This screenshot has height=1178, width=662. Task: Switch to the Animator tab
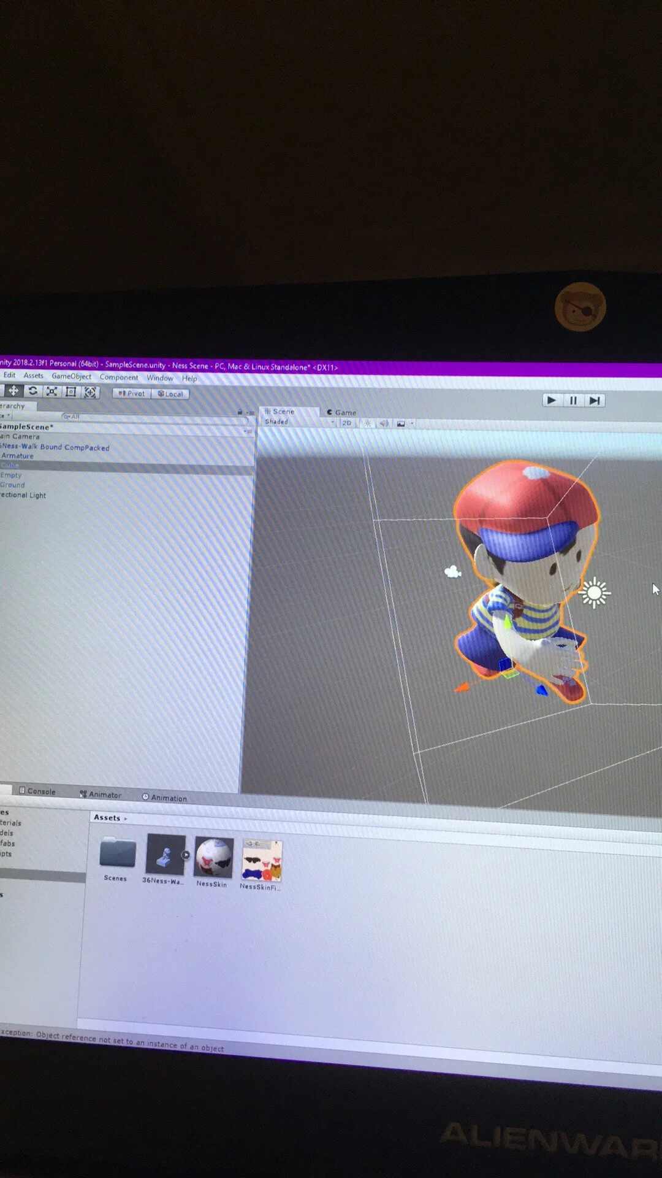(101, 794)
